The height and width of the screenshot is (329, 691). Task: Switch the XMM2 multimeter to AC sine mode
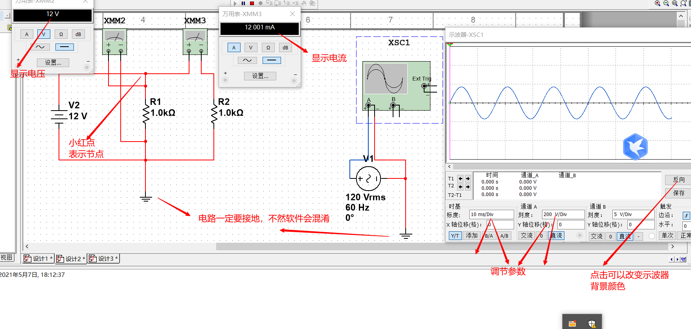coord(40,47)
